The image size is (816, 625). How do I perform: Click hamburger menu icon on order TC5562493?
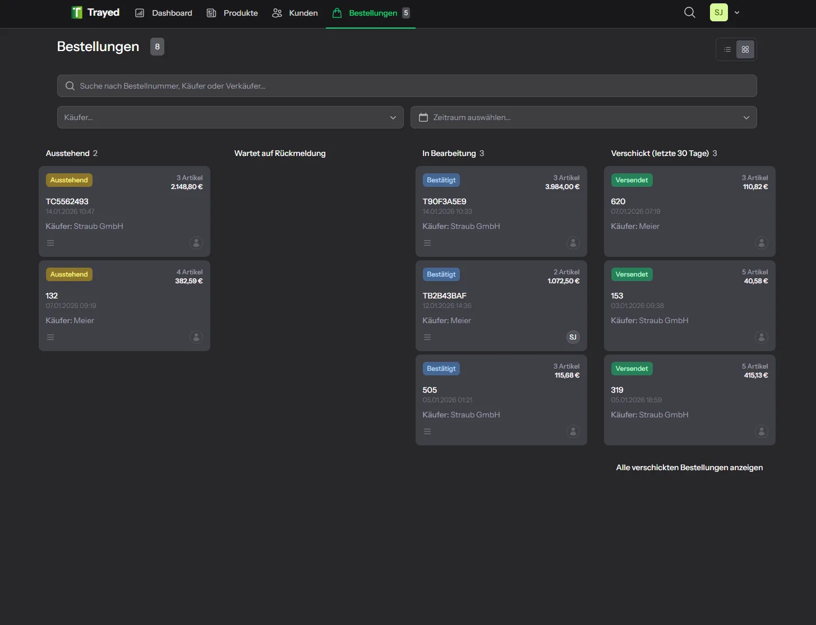click(50, 243)
